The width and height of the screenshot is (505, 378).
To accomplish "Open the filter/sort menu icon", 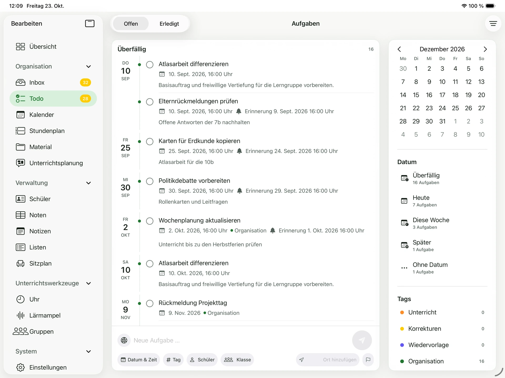I will [x=493, y=24].
